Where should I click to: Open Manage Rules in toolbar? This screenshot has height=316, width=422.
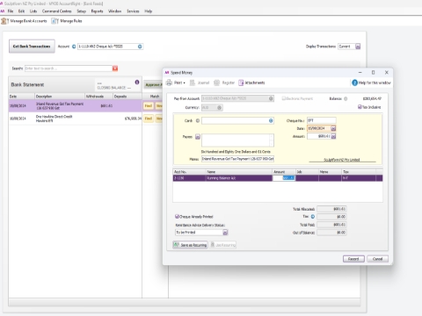pyautogui.click(x=67, y=21)
